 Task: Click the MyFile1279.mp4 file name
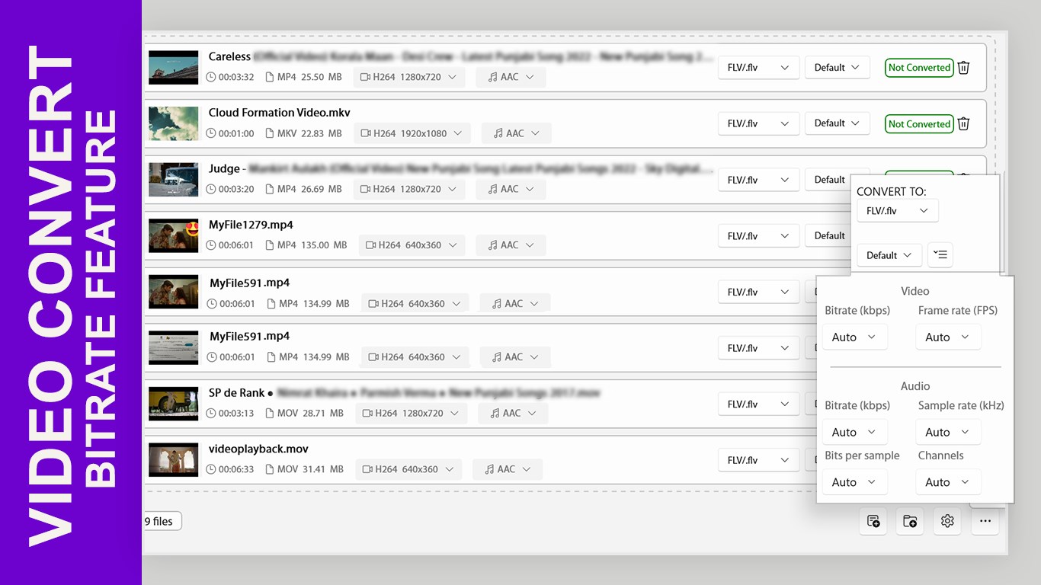pyautogui.click(x=251, y=225)
